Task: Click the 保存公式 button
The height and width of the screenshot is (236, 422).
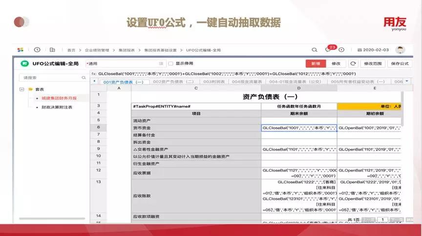Action: (x=400, y=64)
